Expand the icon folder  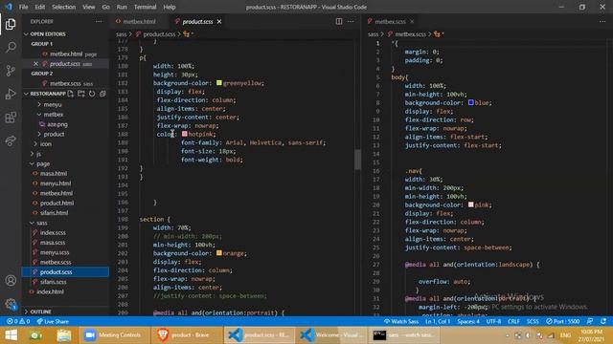(x=45, y=144)
